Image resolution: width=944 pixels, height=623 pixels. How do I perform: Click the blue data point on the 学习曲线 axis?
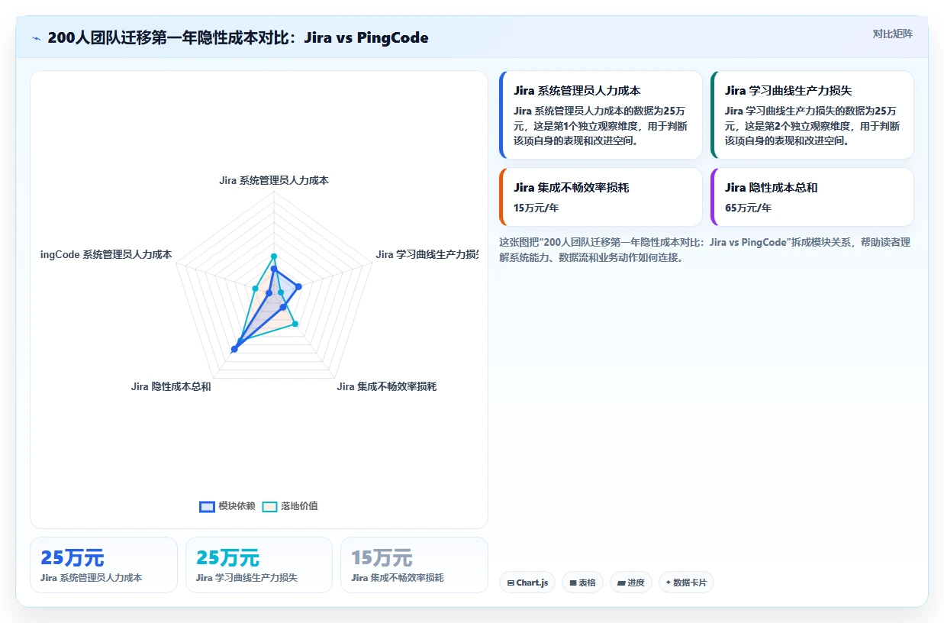click(298, 286)
